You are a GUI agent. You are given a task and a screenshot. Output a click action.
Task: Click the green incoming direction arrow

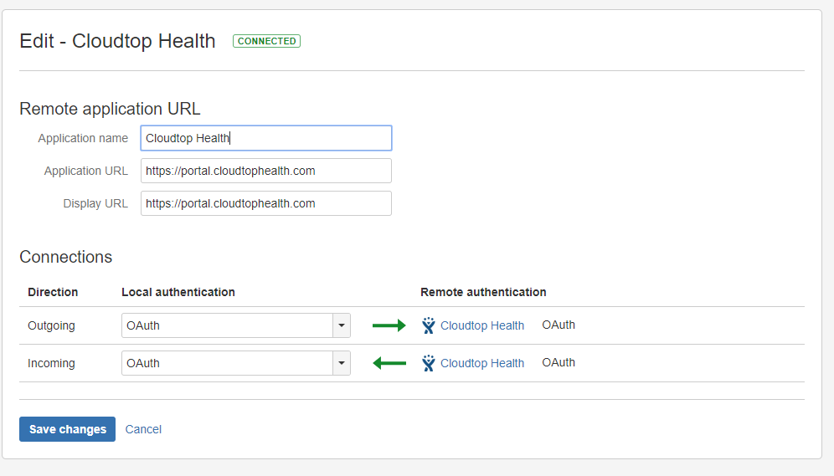(x=389, y=363)
